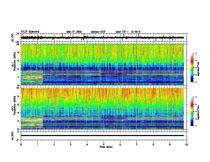Select the "ch.3(V)" axis label

[12, 136]
